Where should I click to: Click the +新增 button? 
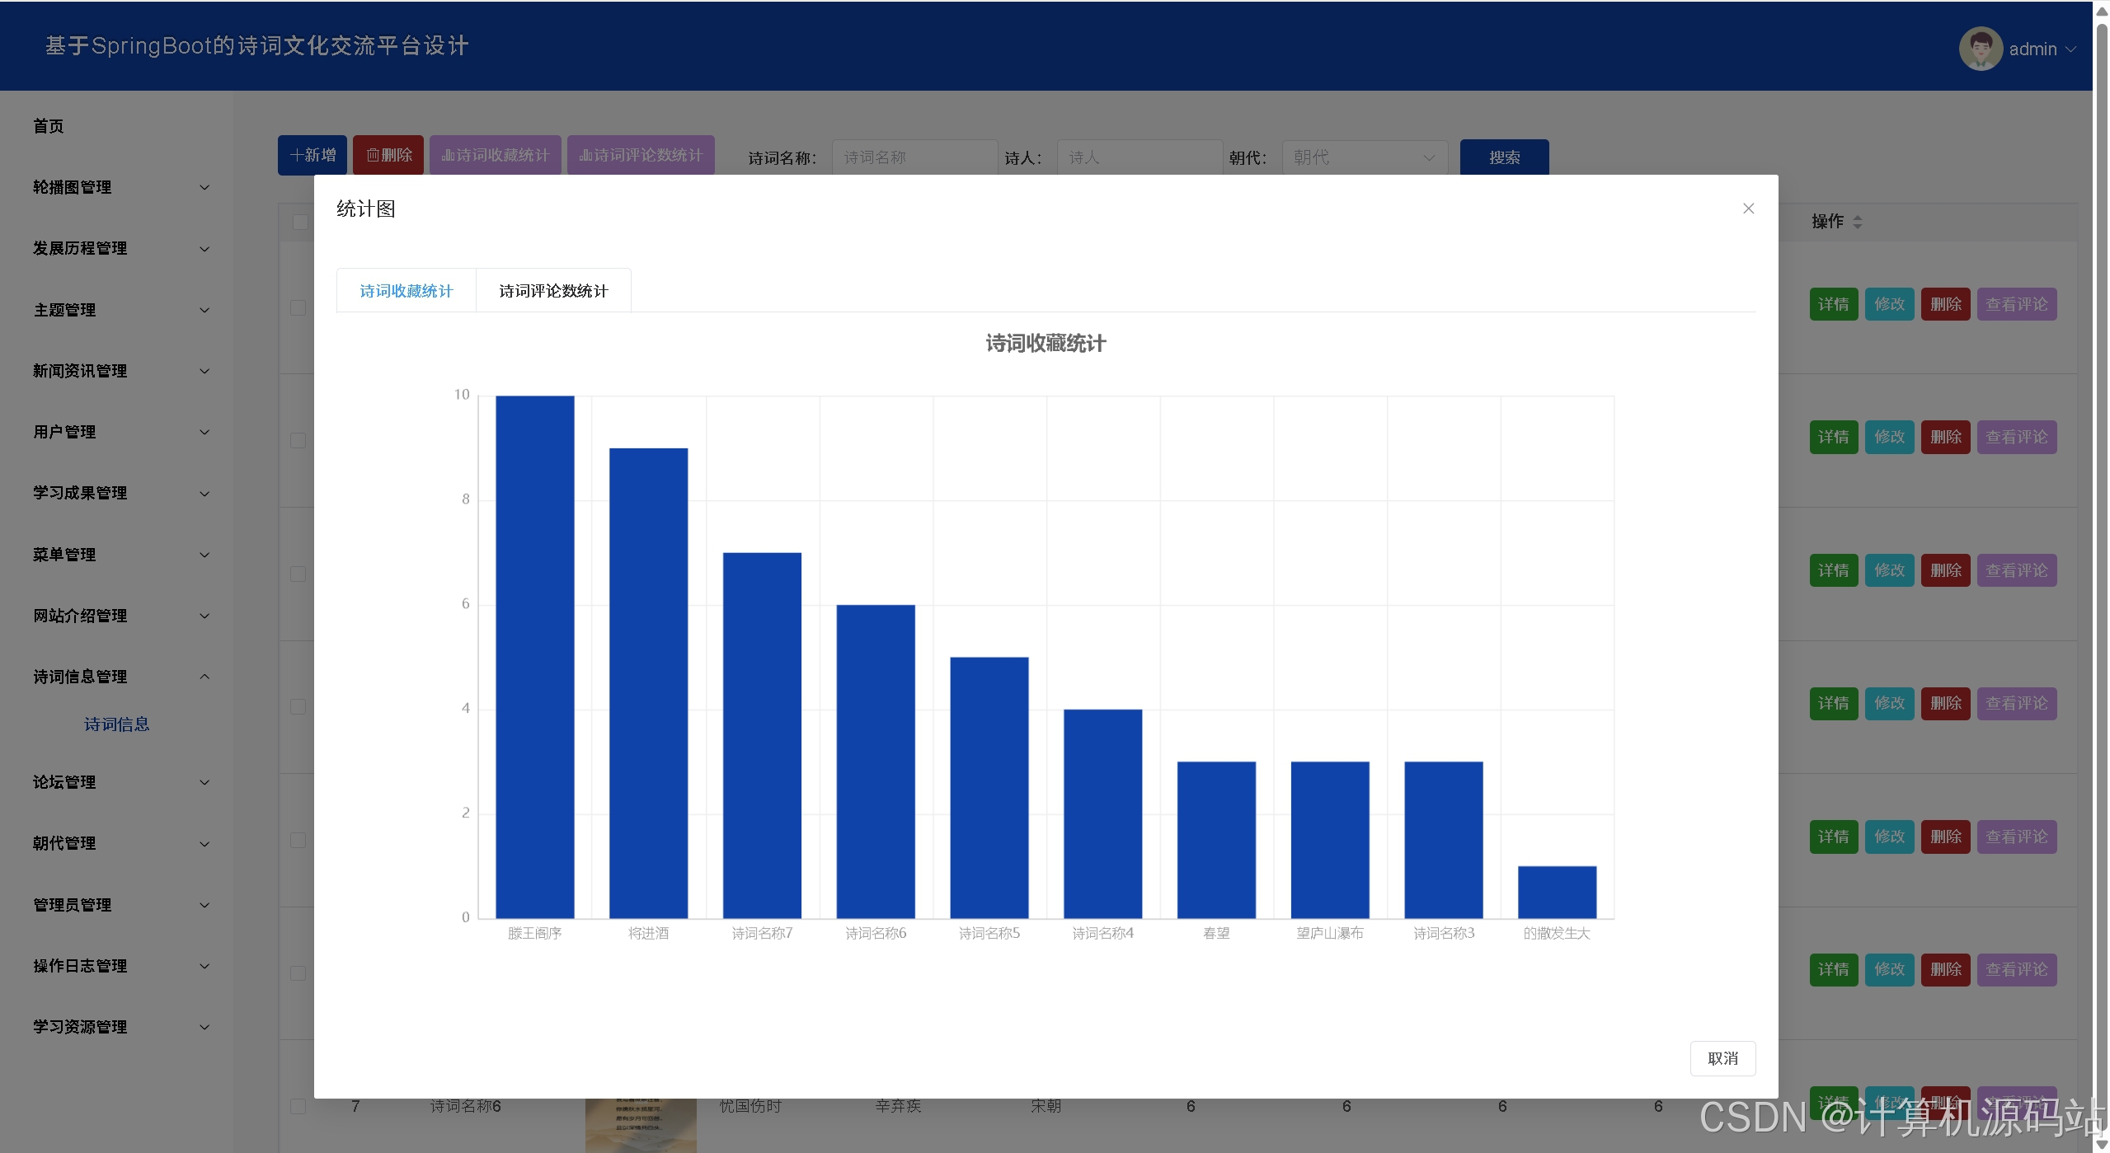click(313, 155)
